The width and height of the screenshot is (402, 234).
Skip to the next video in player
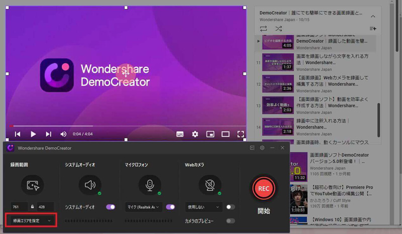[48, 134]
